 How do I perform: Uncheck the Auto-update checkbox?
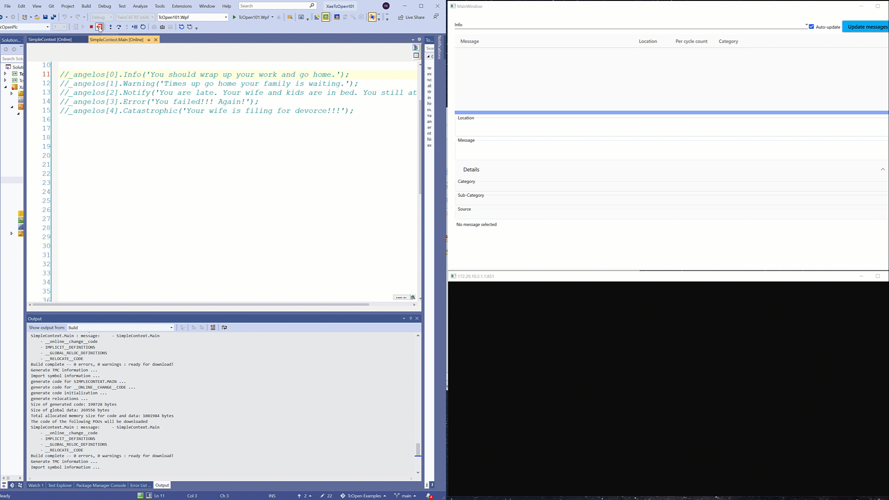811,27
